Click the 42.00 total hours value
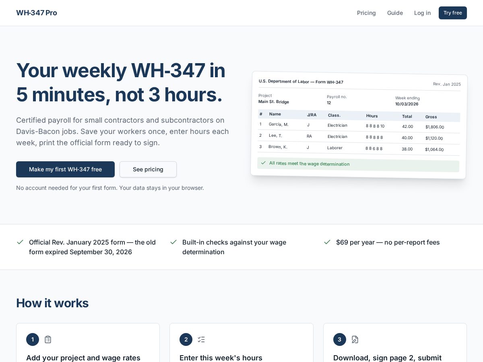Screen dimensions: 483x362 click(407, 126)
